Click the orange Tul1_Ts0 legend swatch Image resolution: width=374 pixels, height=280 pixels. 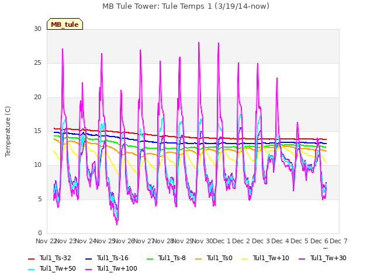click(x=199, y=258)
